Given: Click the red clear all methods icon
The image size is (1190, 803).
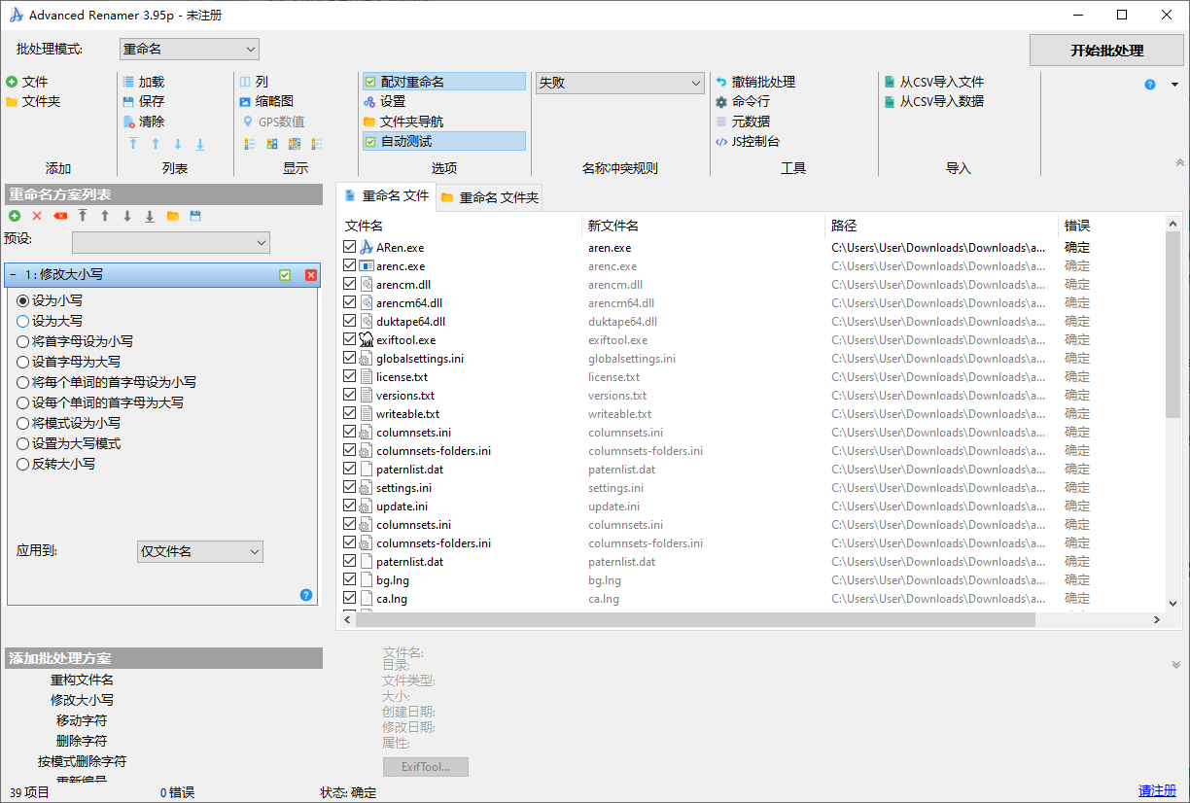Looking at the screenshot, I should (60, 216).
